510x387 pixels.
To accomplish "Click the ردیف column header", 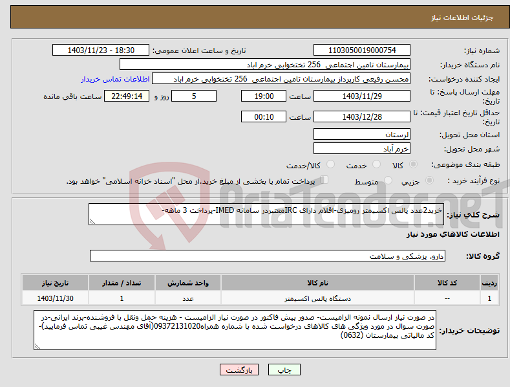I will coord(489,283).
